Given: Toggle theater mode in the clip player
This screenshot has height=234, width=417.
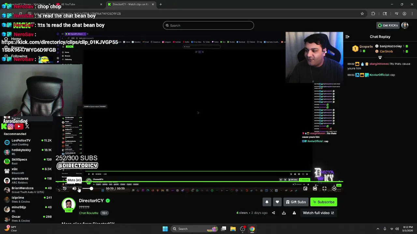Looking at the screenshot, I should (x=315, y=188).
